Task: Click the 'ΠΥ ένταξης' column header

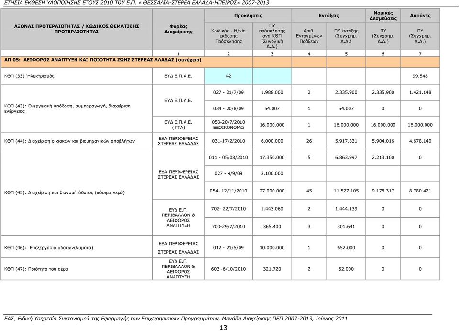Action: (346, 36)
